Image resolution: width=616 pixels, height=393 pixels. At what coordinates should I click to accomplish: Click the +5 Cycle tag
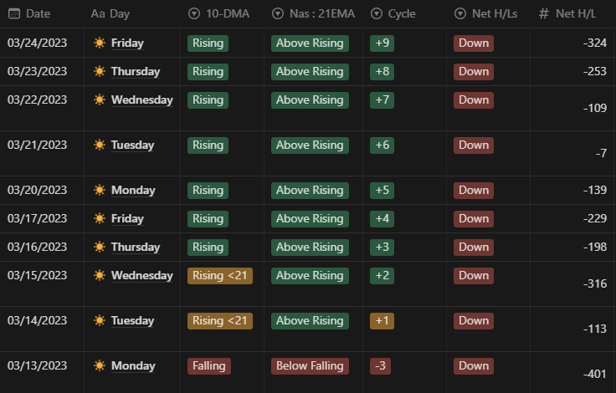tap(382, 191)
